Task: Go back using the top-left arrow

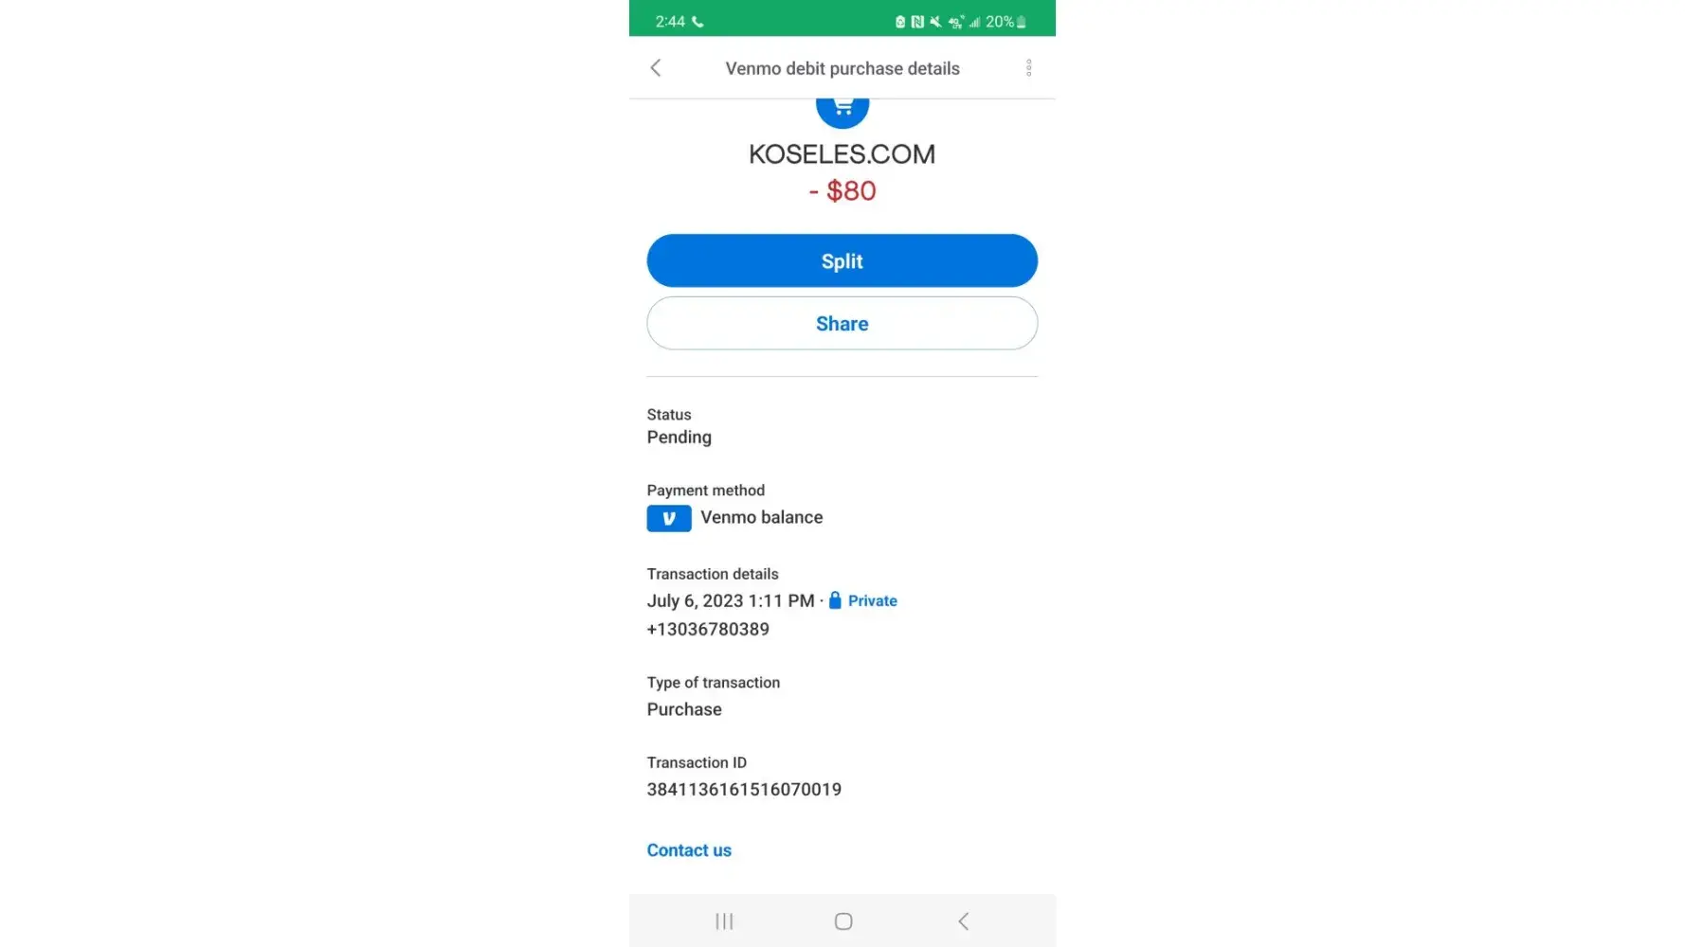Action: tap(655, 68)
